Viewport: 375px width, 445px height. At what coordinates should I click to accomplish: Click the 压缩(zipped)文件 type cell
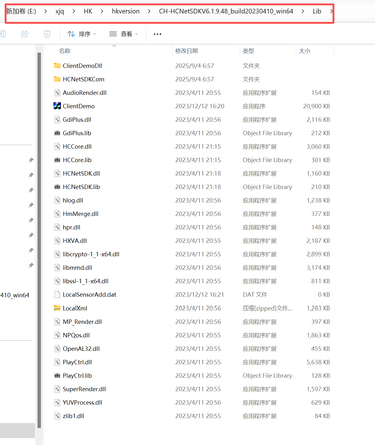point(267,308)
